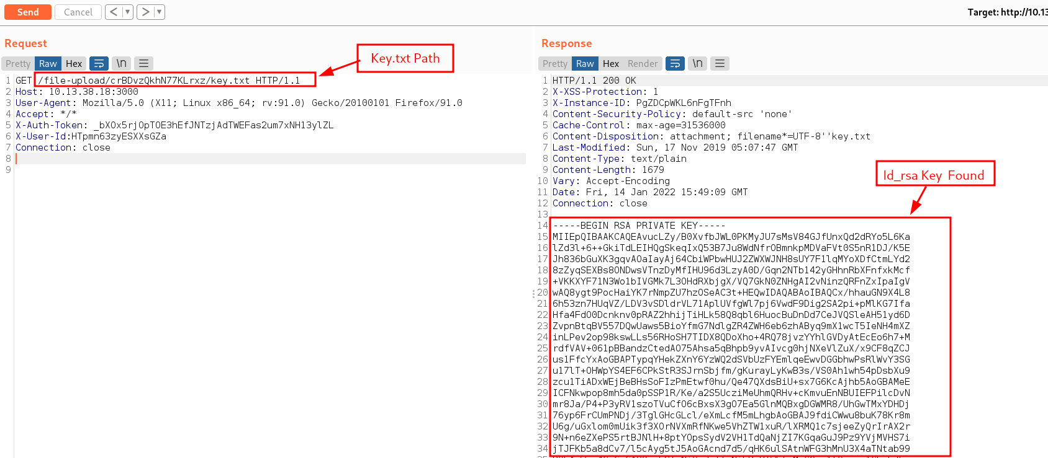
Task: Click the Accept header line
Action: (46, 114)
